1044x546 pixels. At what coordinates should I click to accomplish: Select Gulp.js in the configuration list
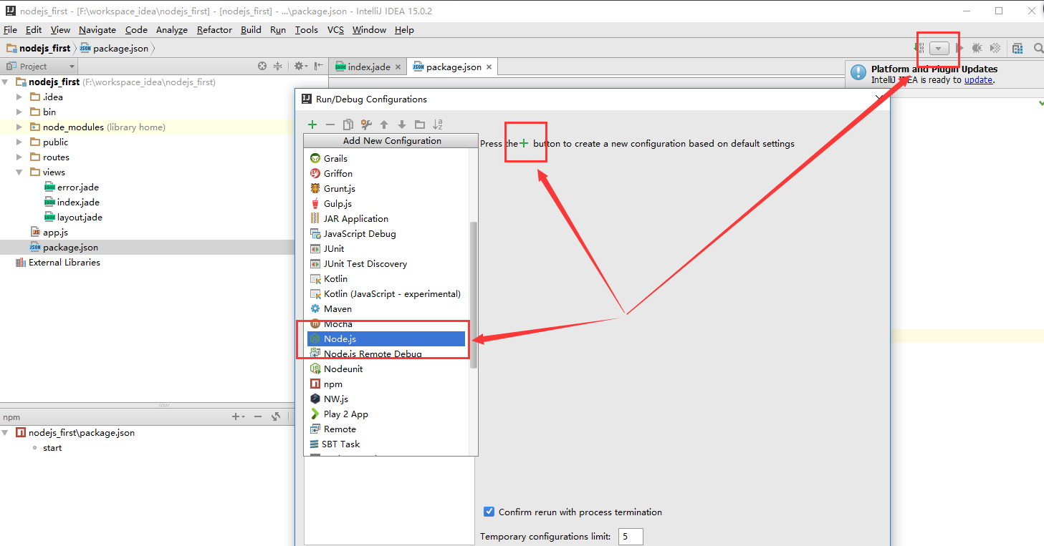(386, 203)
